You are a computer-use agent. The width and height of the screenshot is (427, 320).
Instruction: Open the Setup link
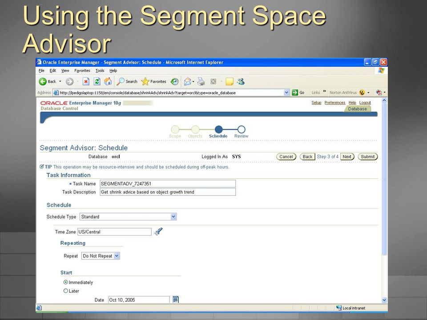[316, 103]
